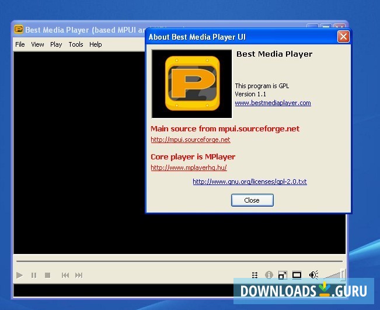
Task: Click the Close button in About dialog
Action: pyautogui.click(x=252, y=200)
